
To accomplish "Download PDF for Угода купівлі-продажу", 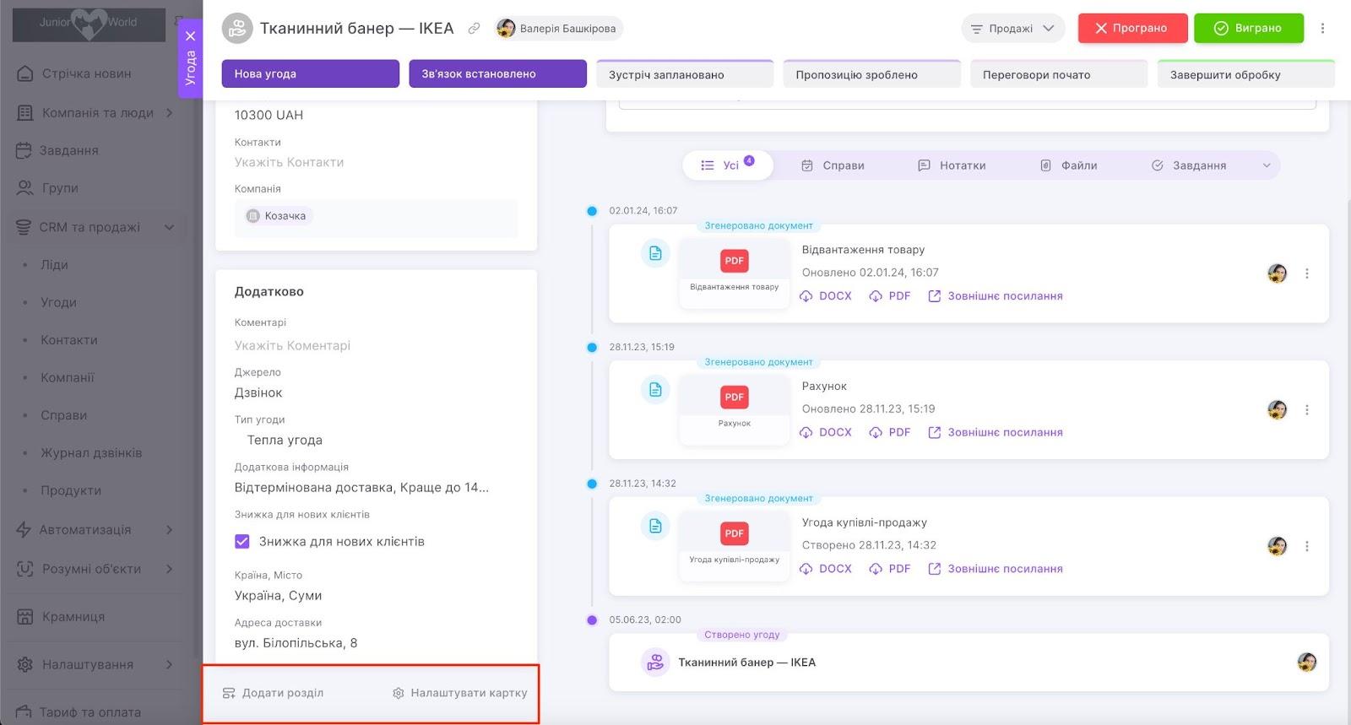I will coord(890,569).
